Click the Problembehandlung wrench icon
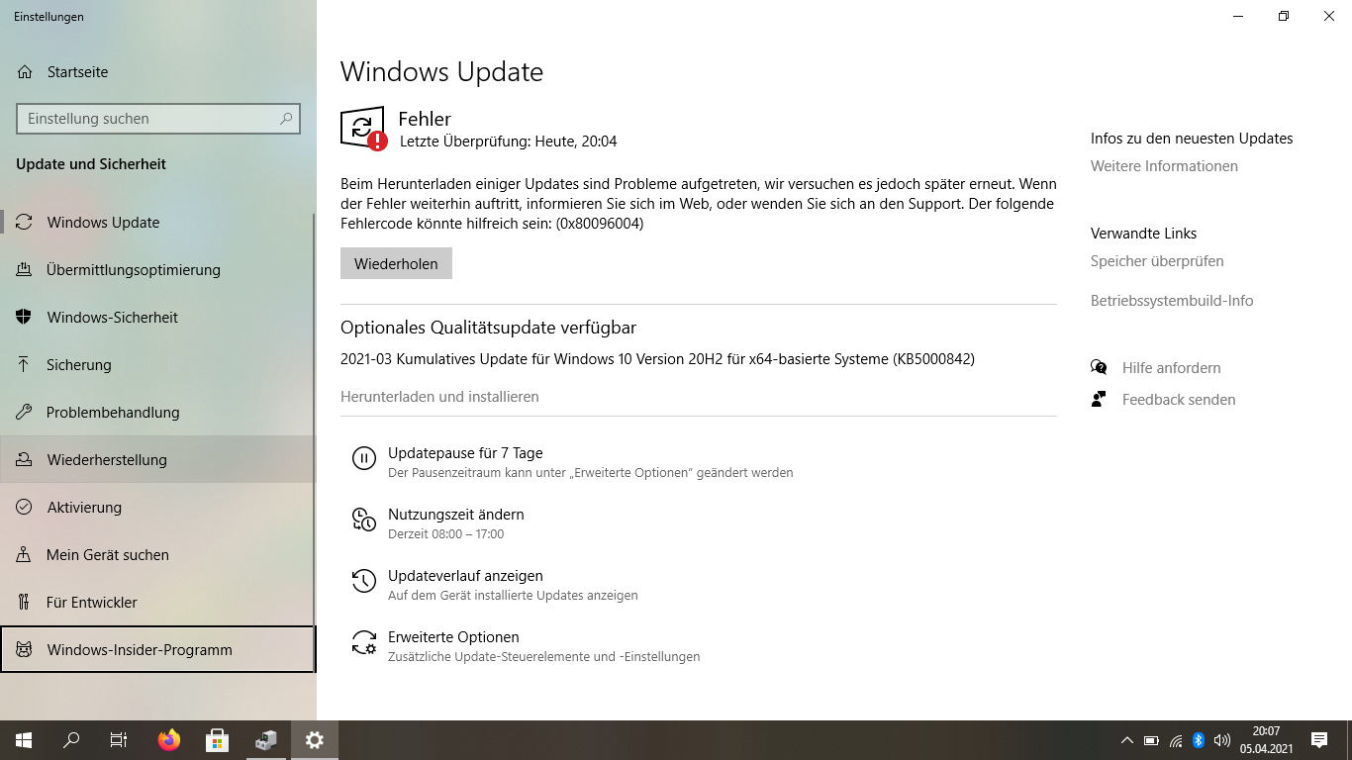The height and width of the screenshot is (760, 1352). [25, 413]
